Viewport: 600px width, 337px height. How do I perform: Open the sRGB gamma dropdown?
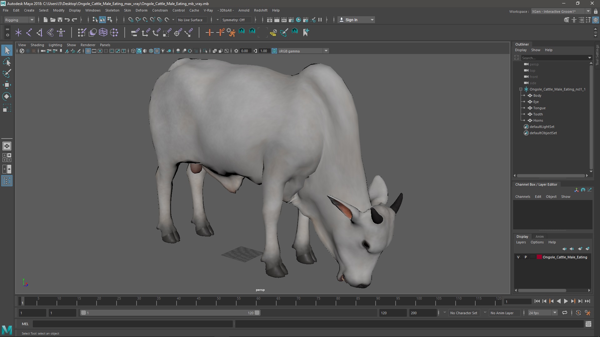pos(303,51)
